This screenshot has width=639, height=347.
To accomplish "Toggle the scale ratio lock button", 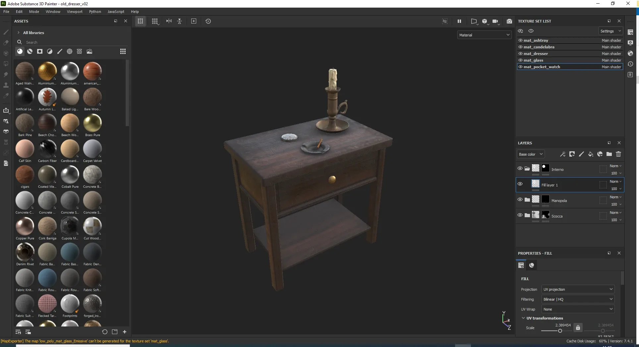I will click(578, 327).
